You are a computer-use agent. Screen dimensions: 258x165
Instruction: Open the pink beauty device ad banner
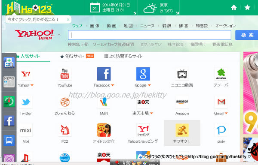point(251,93)
